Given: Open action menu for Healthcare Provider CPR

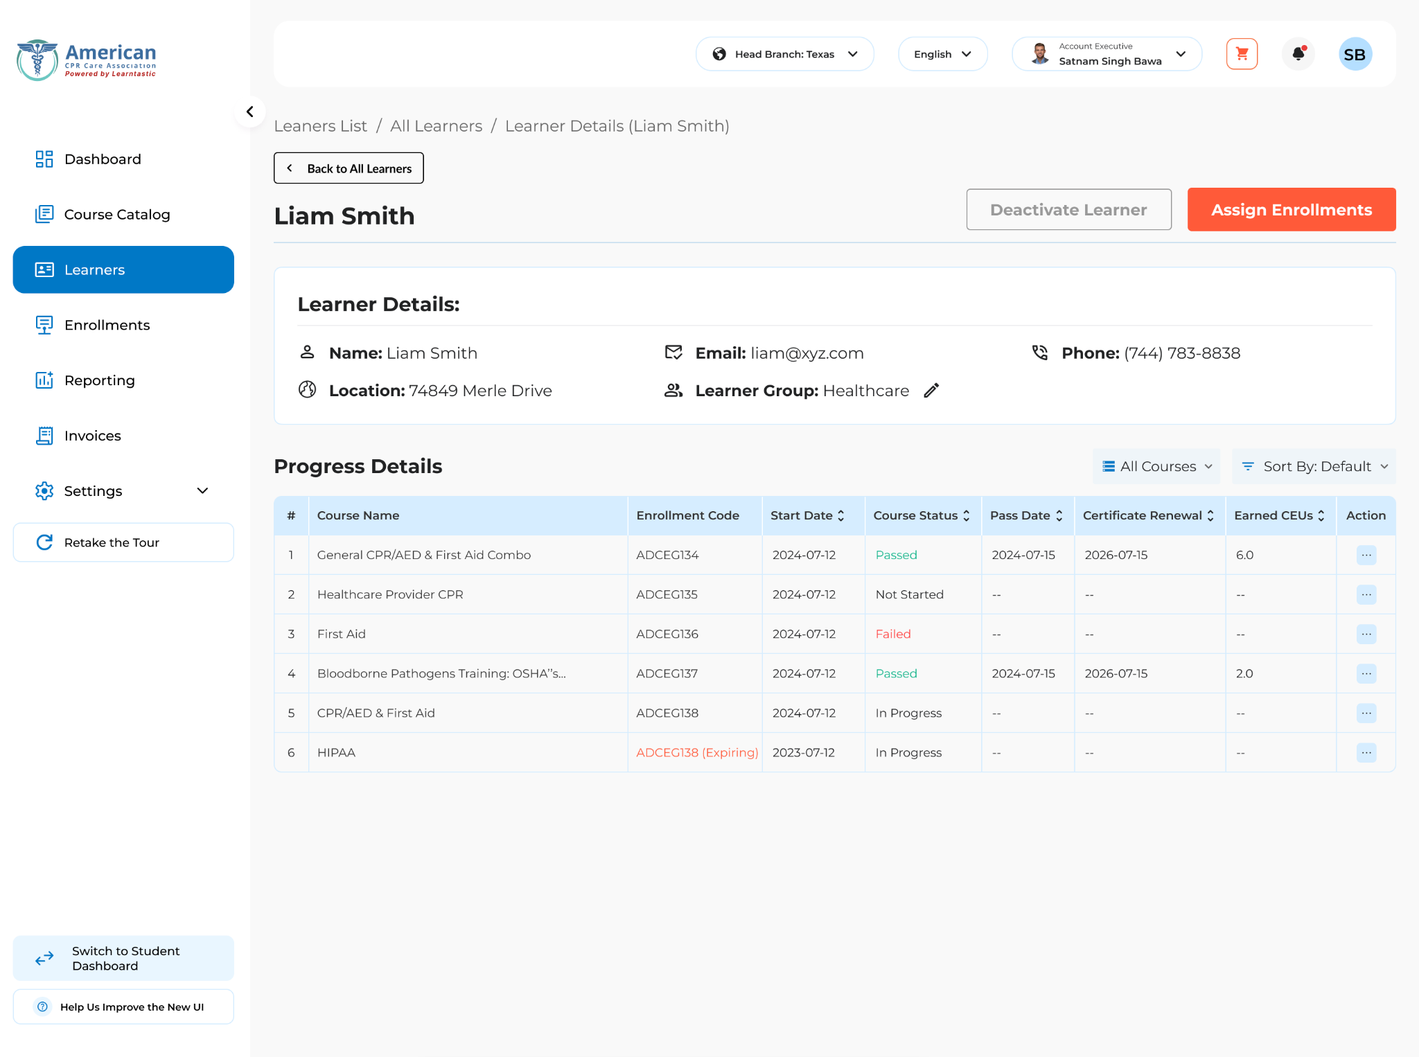Looking at the screenshot, I should coord(1366,594).
